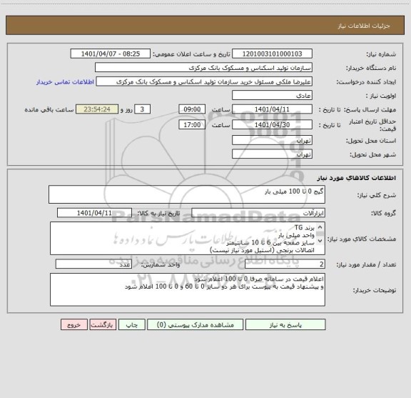
Task: Click priority field showing عادی
Action: 272,95
